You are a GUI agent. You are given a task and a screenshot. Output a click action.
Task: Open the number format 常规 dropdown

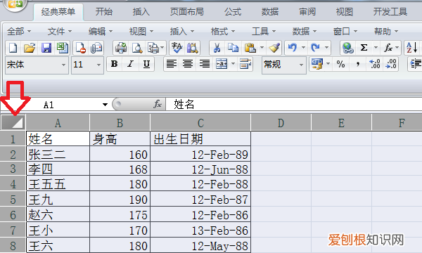(x=301, y=65)
